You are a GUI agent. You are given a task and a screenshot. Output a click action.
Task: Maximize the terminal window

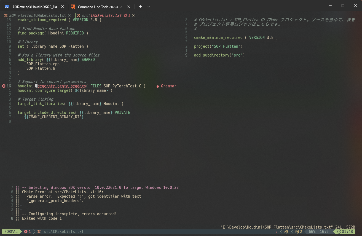343,6
